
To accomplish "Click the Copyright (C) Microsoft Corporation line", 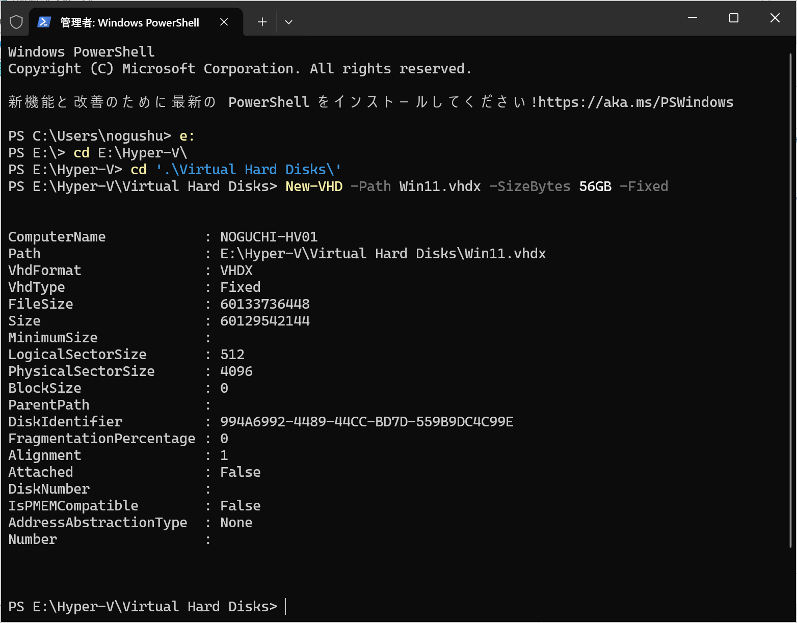I will (241, 69).
